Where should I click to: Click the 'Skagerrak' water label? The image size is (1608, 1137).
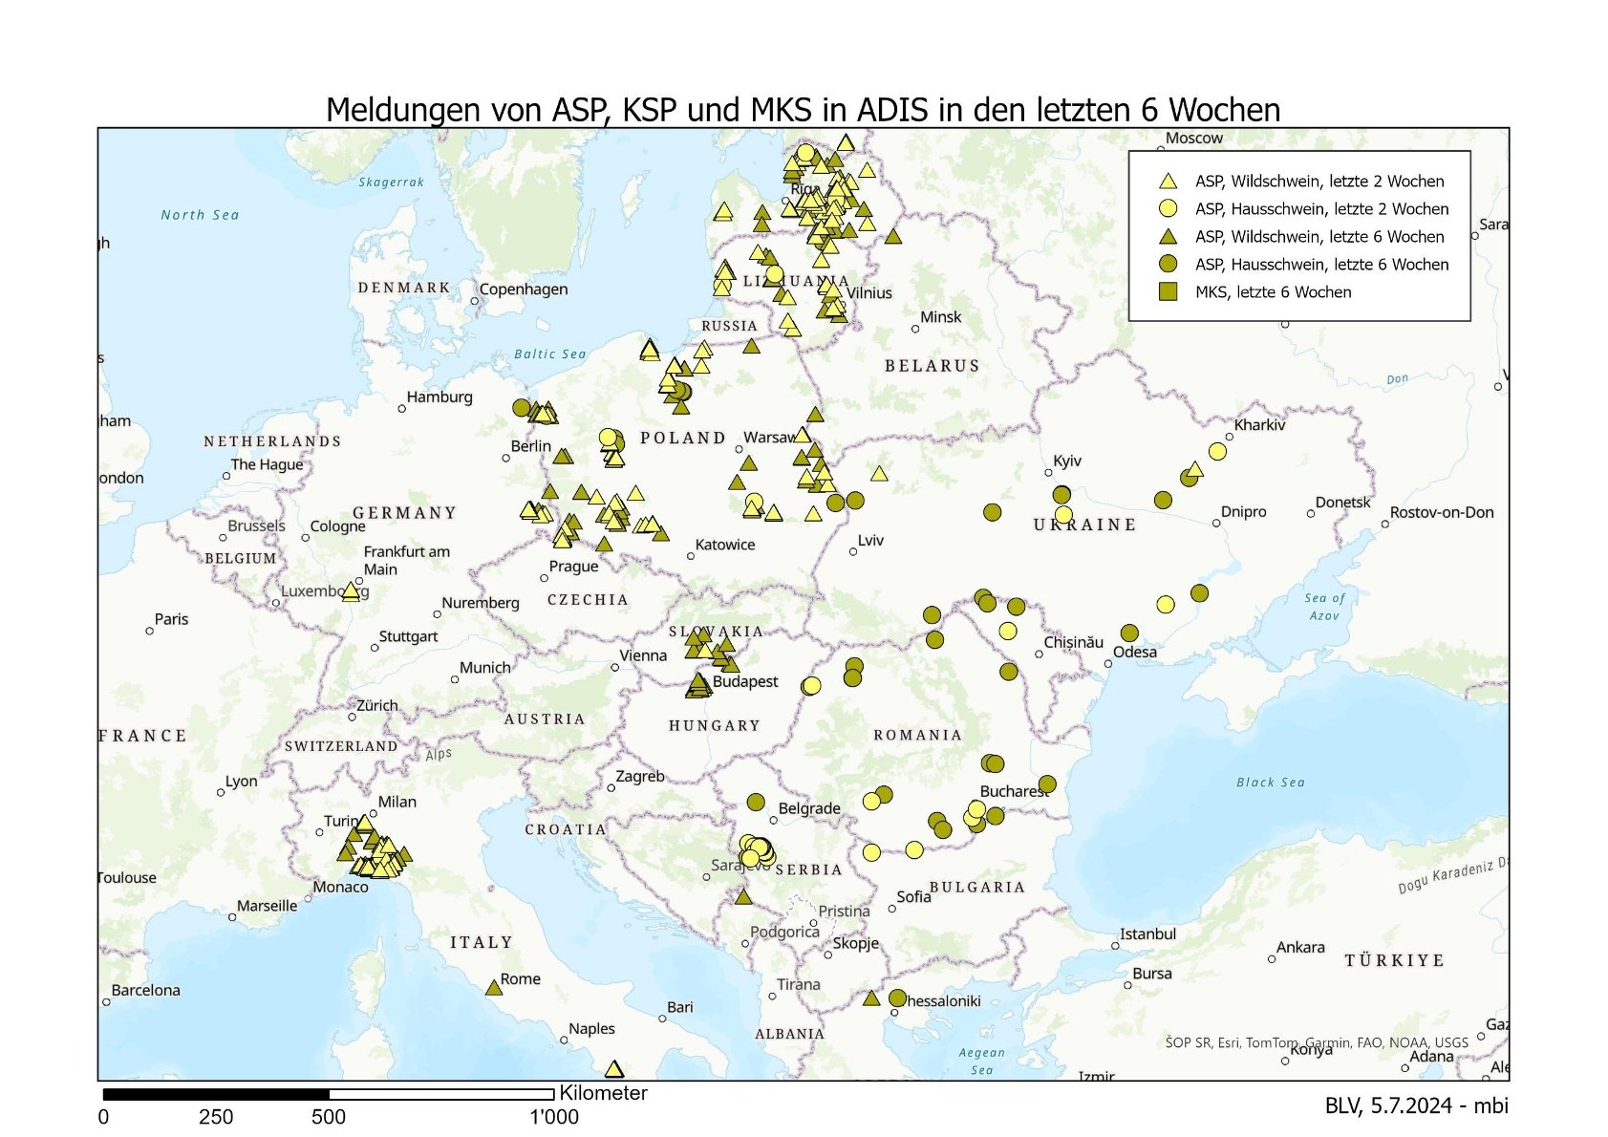[x=392, y=182]
